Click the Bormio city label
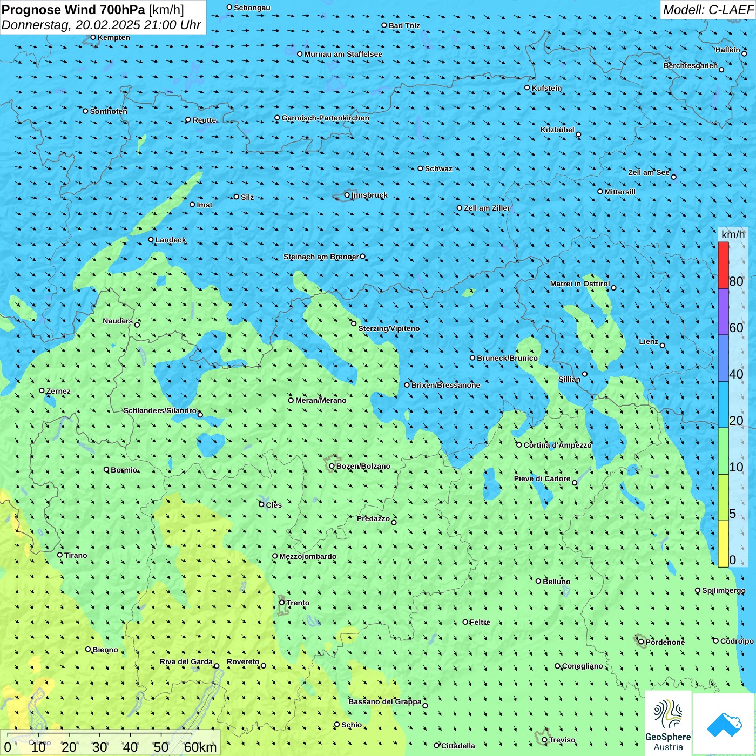Viewport: 756px width, 756px height. pos(124,470)
